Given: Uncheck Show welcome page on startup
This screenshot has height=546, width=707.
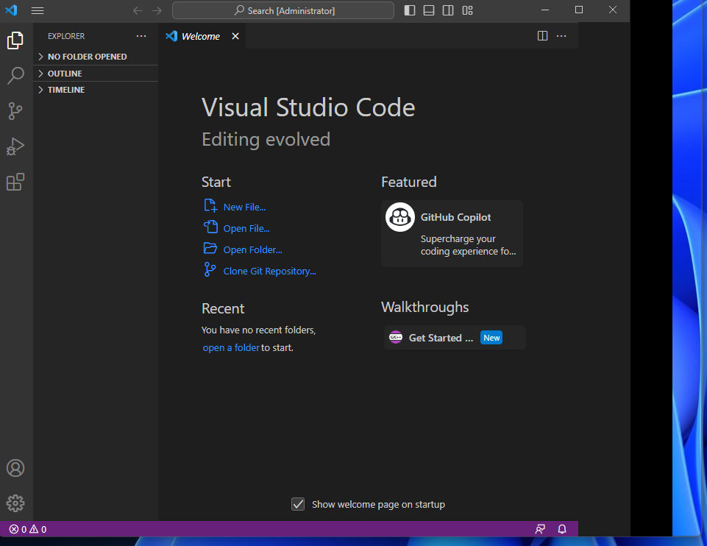Looking at the screenshot, I should click(x=298, y=504).
